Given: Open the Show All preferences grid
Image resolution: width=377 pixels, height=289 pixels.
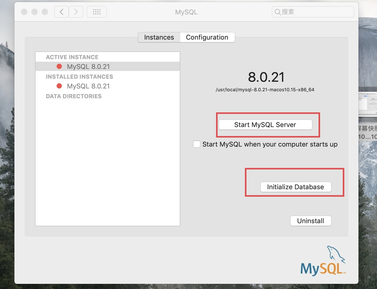Looking at the screenshot, I should [97, 12].
